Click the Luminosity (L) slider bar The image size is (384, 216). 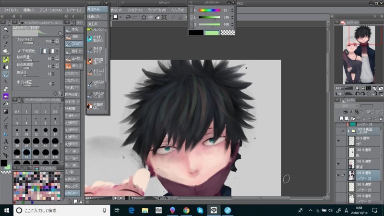209,17
